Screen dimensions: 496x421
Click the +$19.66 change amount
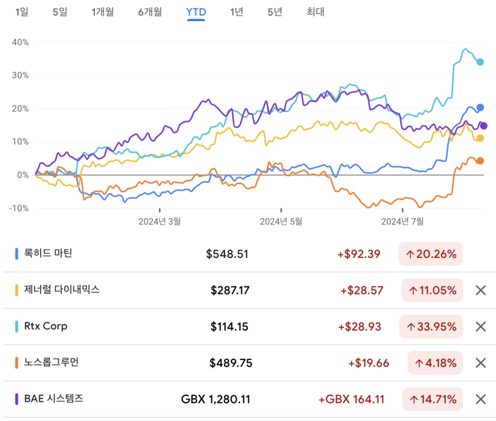pos(368,363)
